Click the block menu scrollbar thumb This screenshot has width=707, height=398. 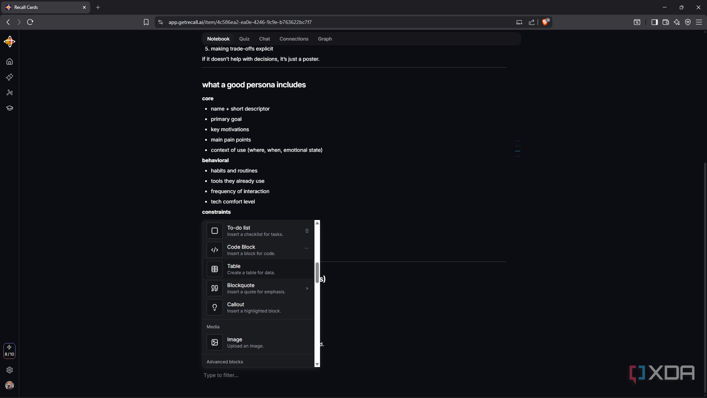click(x=317, y=273)
